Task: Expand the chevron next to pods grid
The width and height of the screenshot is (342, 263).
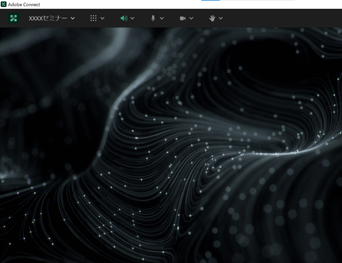Action: tap(102, 18)
